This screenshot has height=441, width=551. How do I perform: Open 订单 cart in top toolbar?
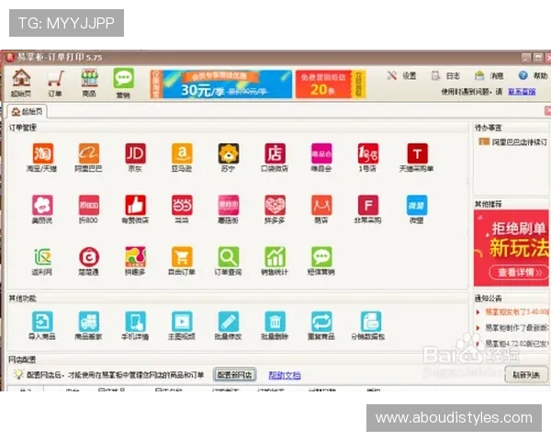click(x=55, y=83)
